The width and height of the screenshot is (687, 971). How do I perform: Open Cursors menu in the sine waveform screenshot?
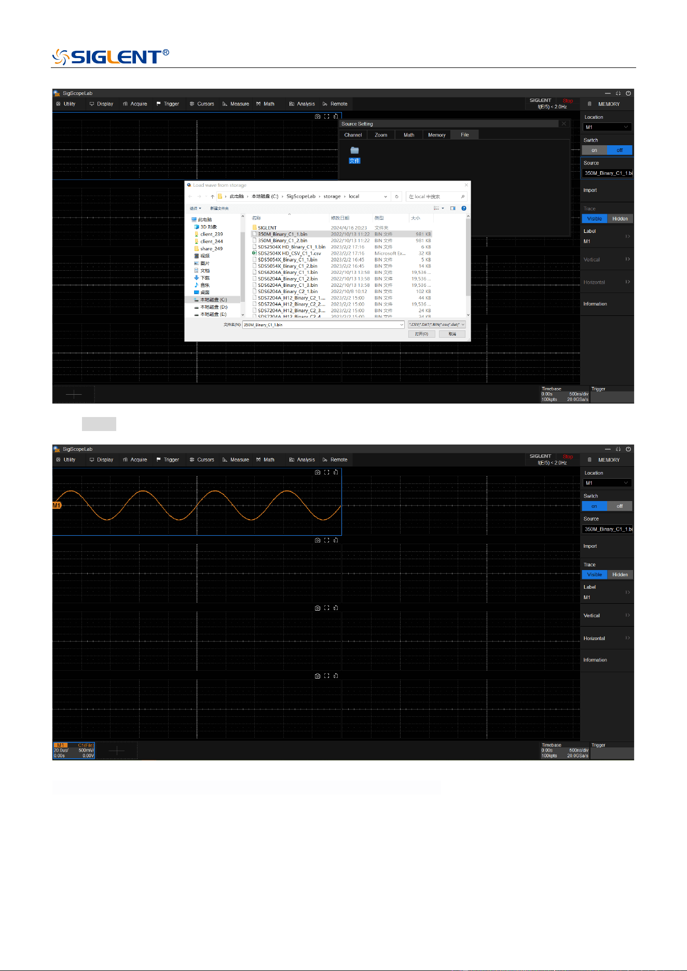(202, 460)
